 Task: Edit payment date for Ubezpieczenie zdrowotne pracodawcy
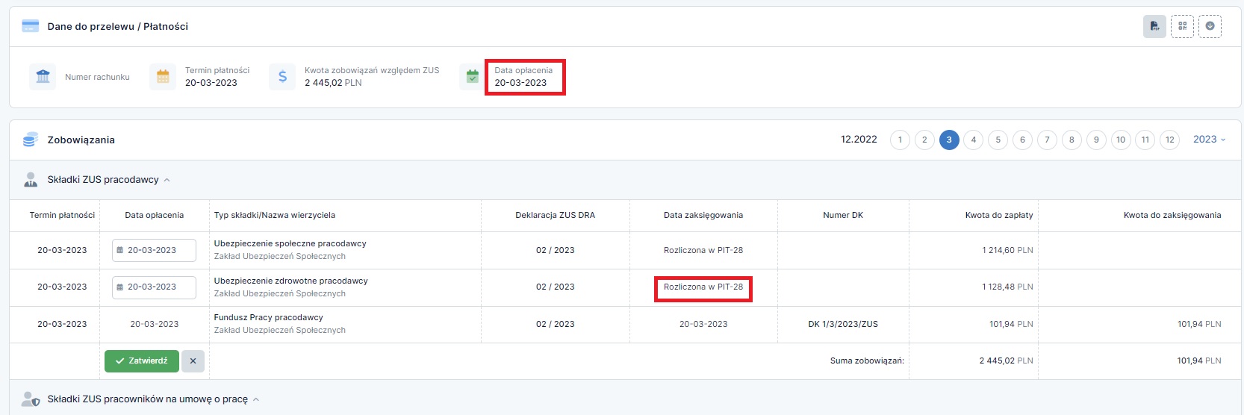pos(154,287)
